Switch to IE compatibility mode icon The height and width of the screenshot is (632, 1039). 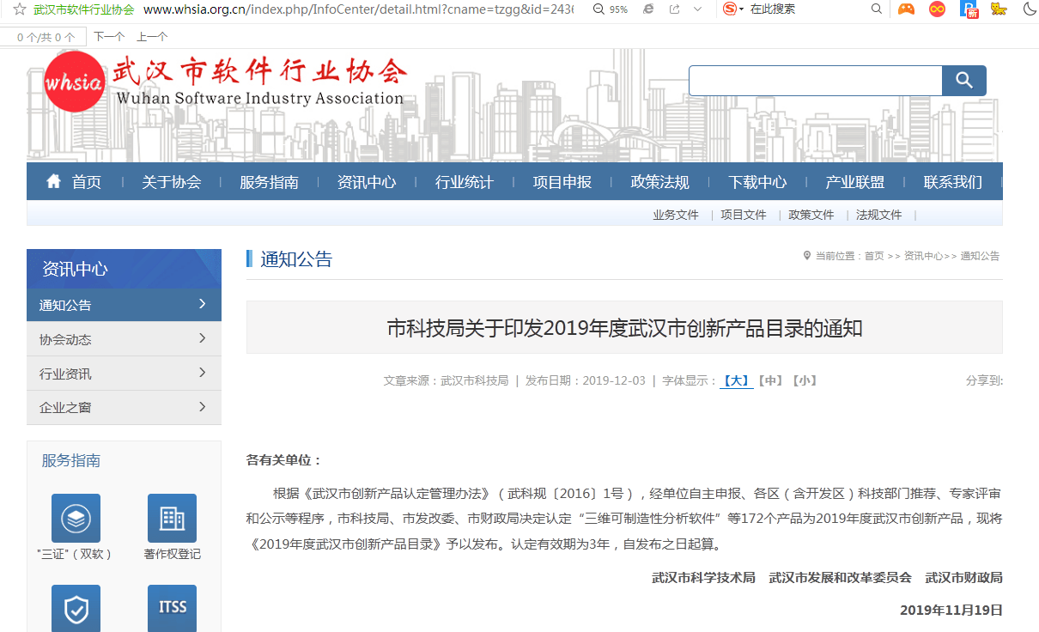coord(648,9)
